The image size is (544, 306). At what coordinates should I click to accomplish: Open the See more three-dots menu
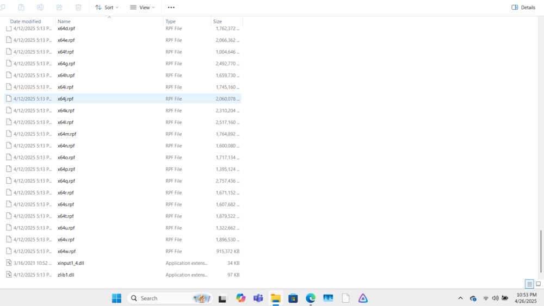point(171,7)
